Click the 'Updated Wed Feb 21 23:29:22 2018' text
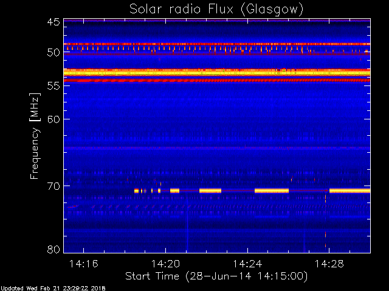 click(53, 289)
